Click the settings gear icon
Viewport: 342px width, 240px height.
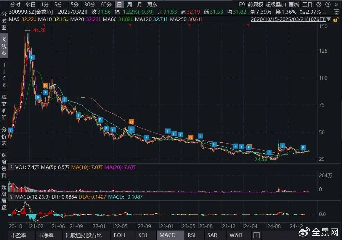(x=318, y=5)
